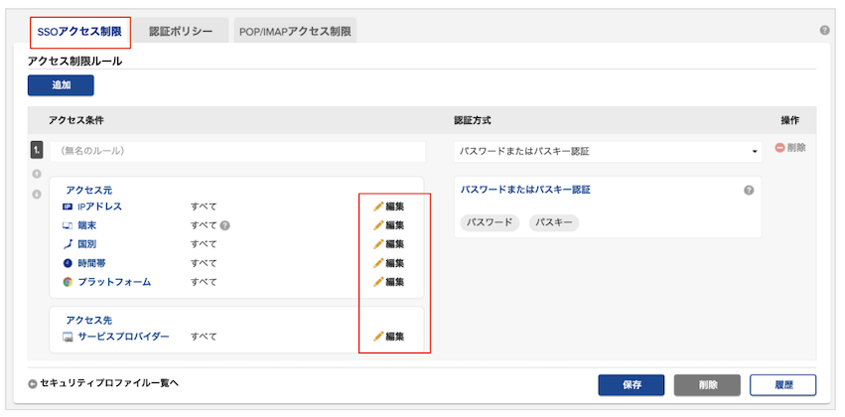The height and width of the screenshot is (417, 845).
Task: Focus the 無名のルール name field
Action: (237, 151)
